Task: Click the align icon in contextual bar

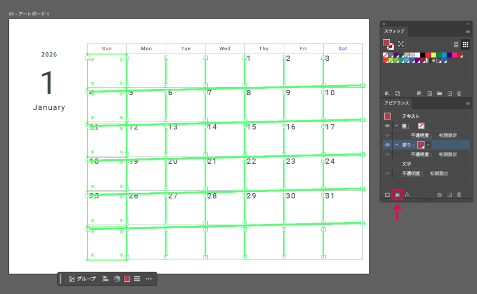Action: pos(106,279)
